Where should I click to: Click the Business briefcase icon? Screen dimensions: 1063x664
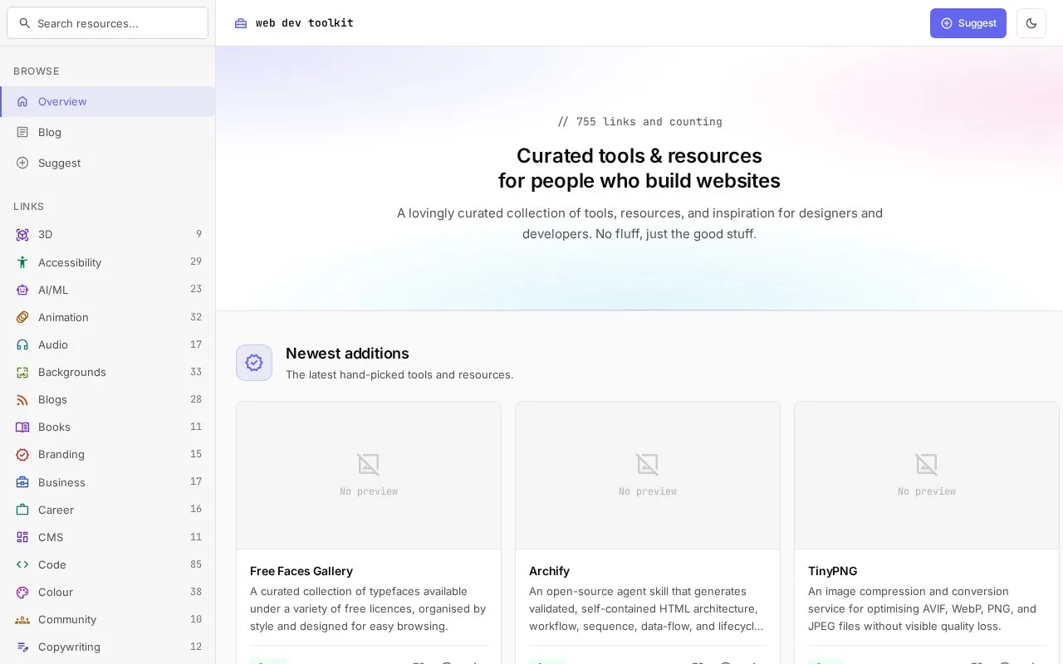point(22,482)
